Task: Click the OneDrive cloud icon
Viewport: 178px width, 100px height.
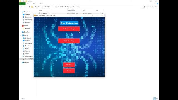Action: point(23,32)
